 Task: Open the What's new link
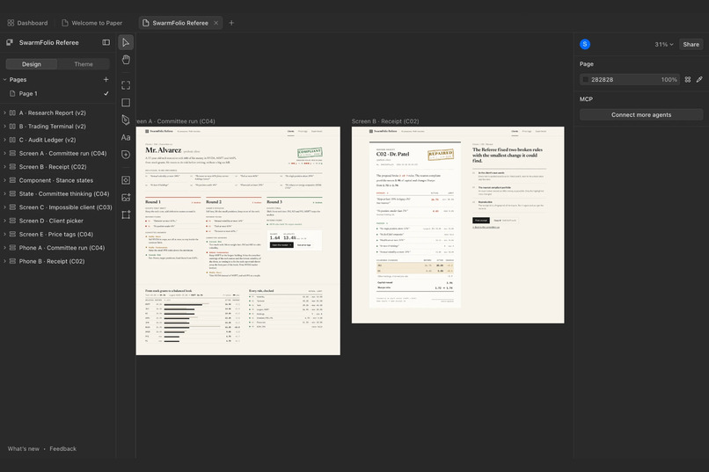24,448
